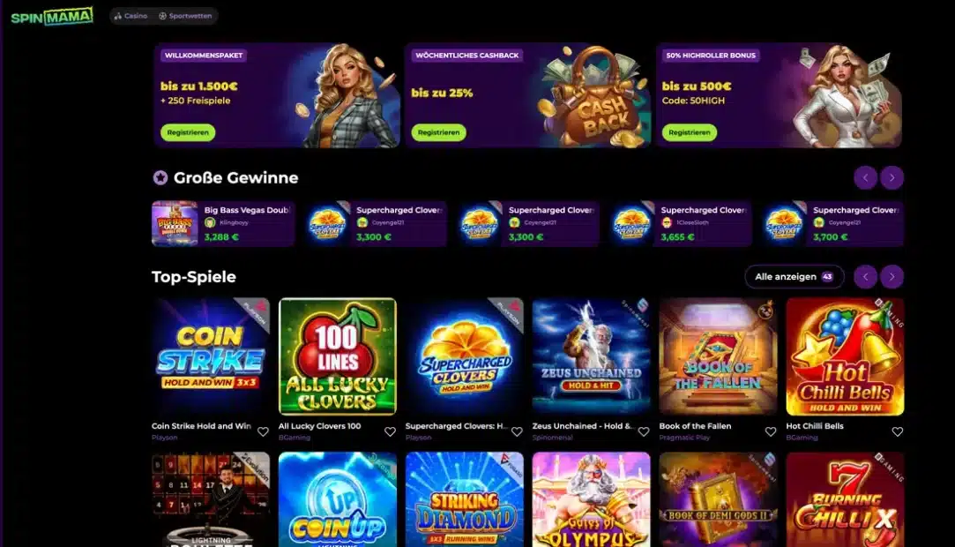This screenshot has height=547, width=955.
Task: Click heart icon for Supercharged Clovers game
Action: (517, 431)
